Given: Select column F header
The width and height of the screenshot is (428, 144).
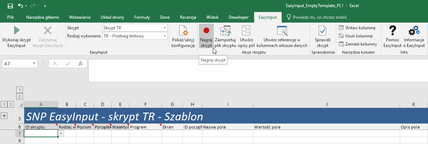Looking at the screenshot, I should click(145, 104).
